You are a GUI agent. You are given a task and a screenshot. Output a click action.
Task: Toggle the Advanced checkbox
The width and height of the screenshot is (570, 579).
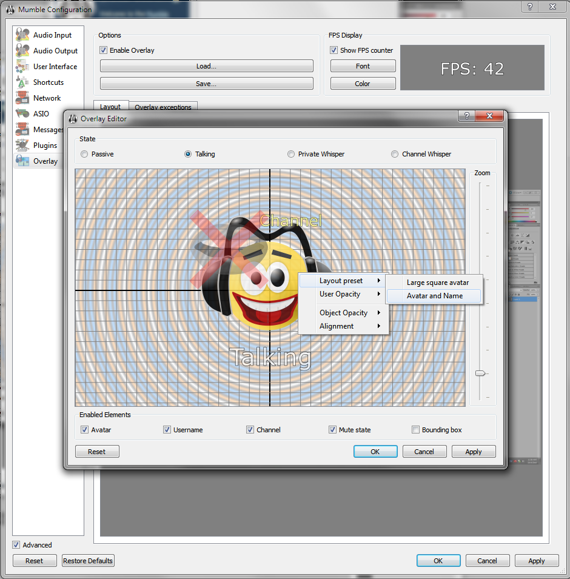tap(16, 544)
